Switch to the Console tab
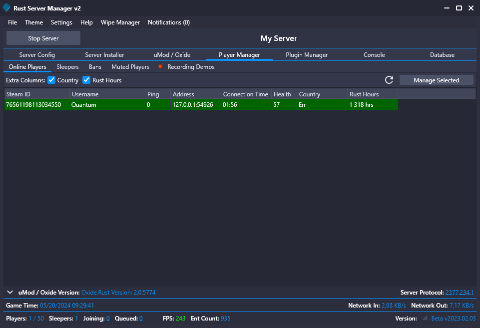The width and height of the screenshot is (480, 328). coord(374,55)
